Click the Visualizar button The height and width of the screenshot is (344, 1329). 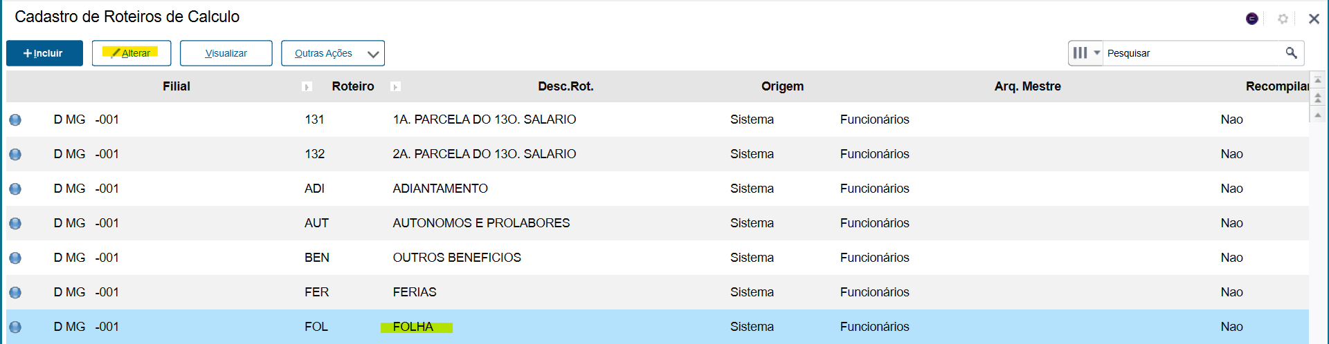(x=226, y=53)
